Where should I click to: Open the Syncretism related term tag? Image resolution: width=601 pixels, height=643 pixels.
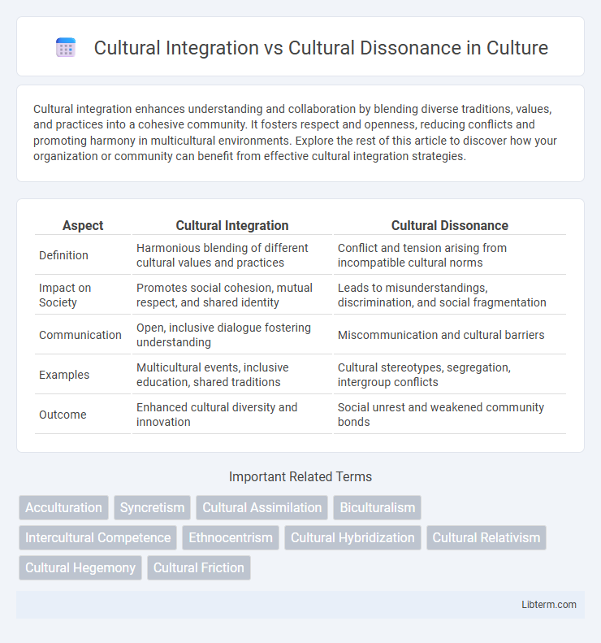click(153, 508)
